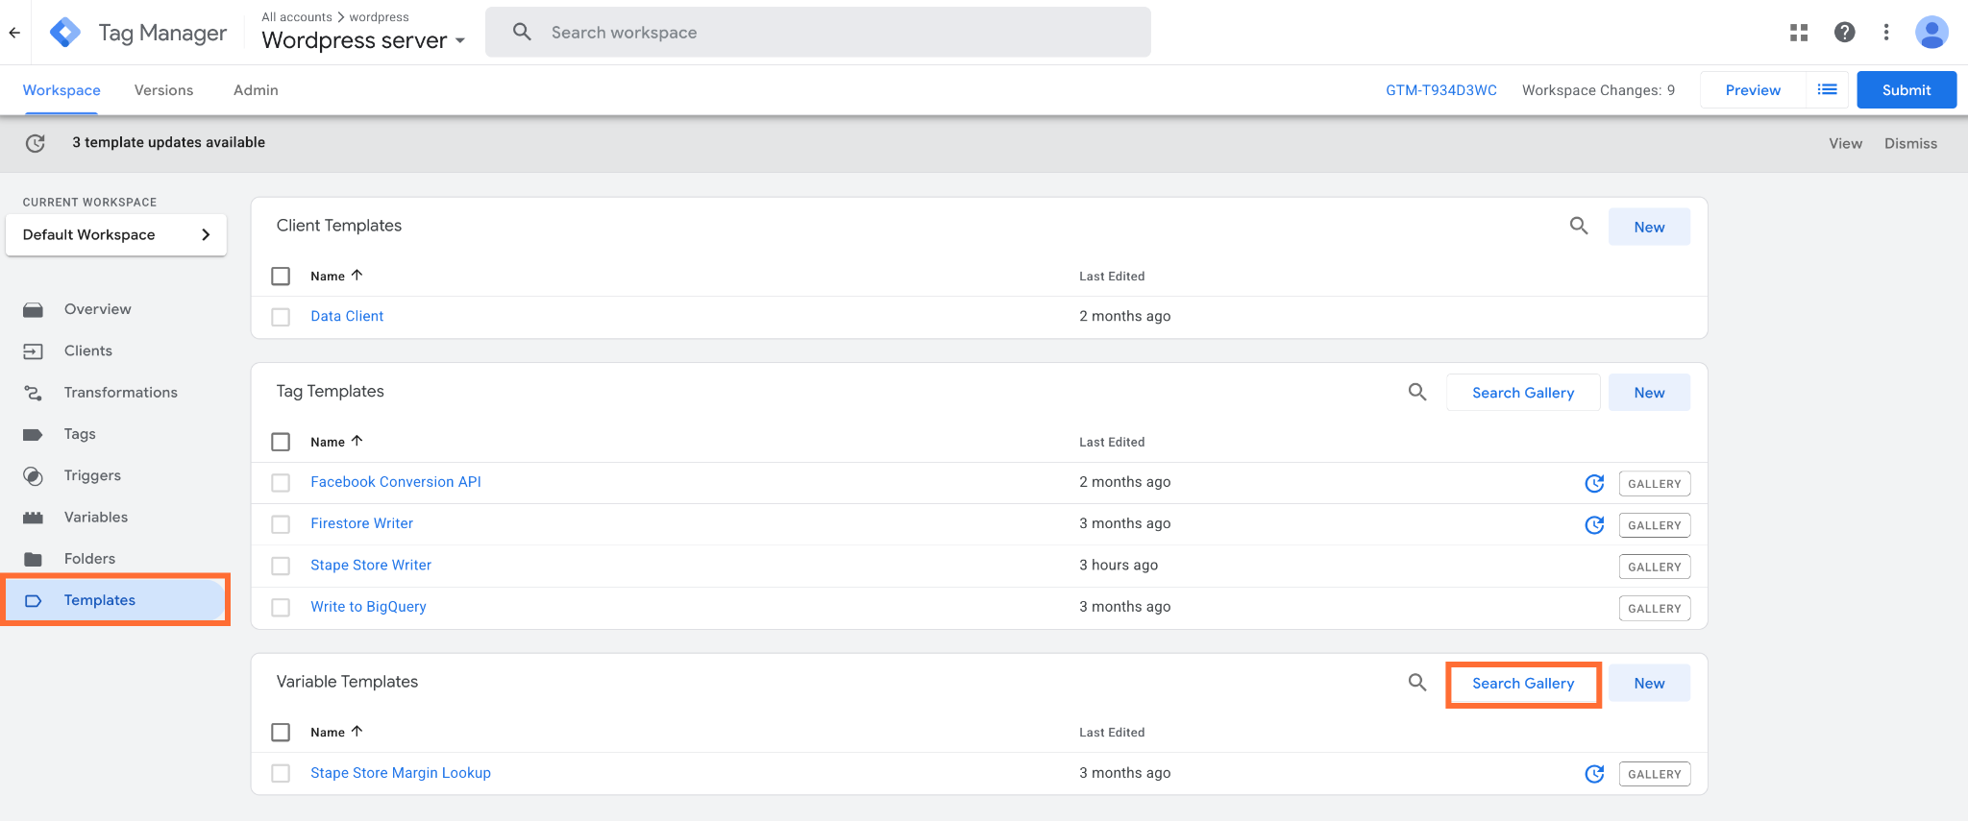Check the Stape Store Writer row
The width and height of the screenshot is (1968, 821).
[281, 566]
